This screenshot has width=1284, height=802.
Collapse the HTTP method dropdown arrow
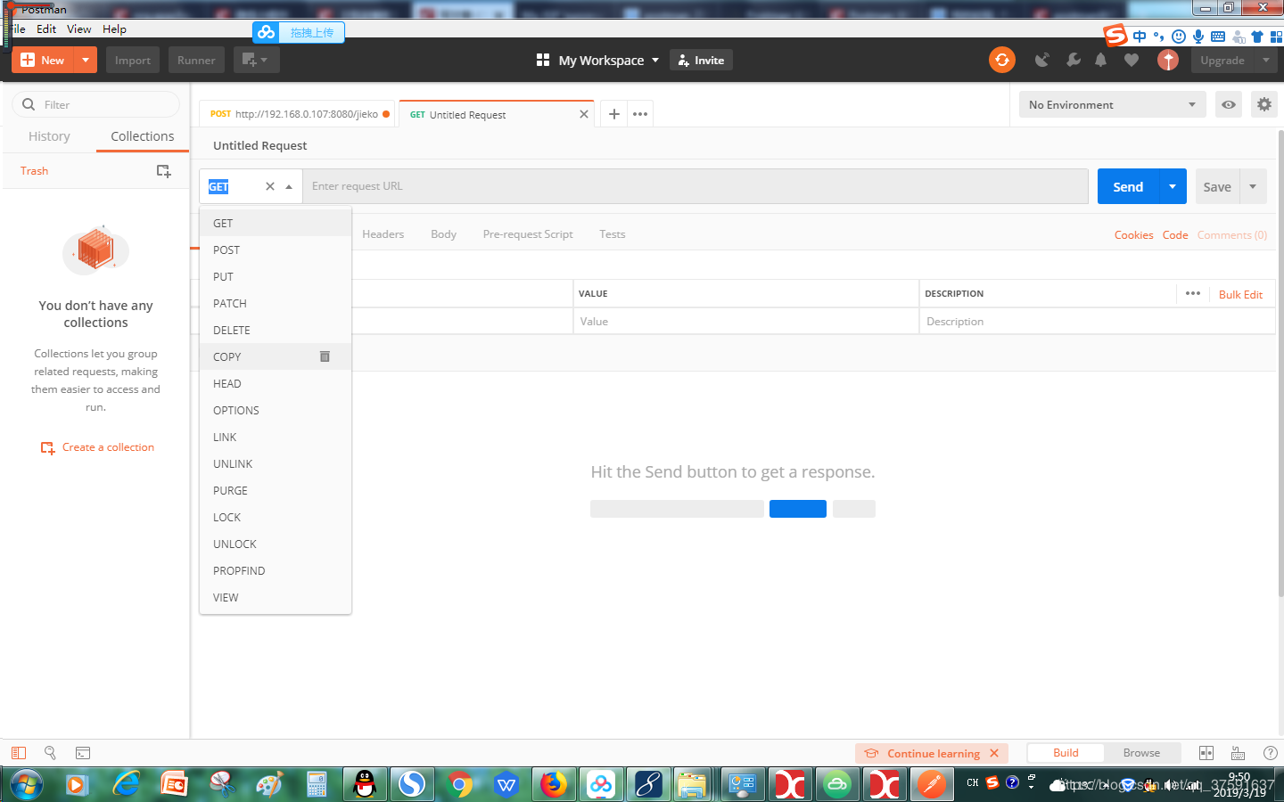(289, 187)
